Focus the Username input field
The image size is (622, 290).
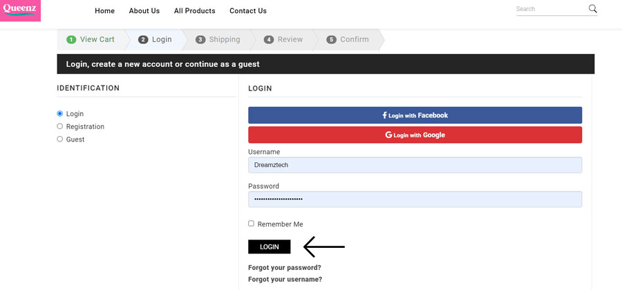(x=415, y=165)
